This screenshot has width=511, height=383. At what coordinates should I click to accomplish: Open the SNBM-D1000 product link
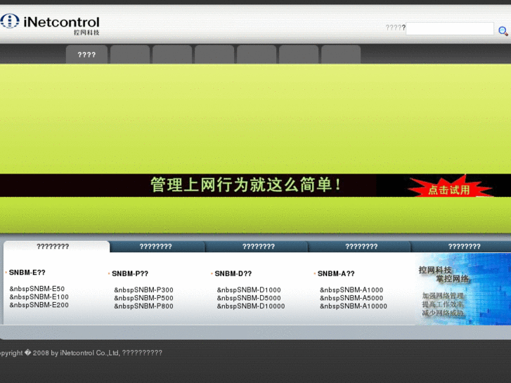pos(249,290)
